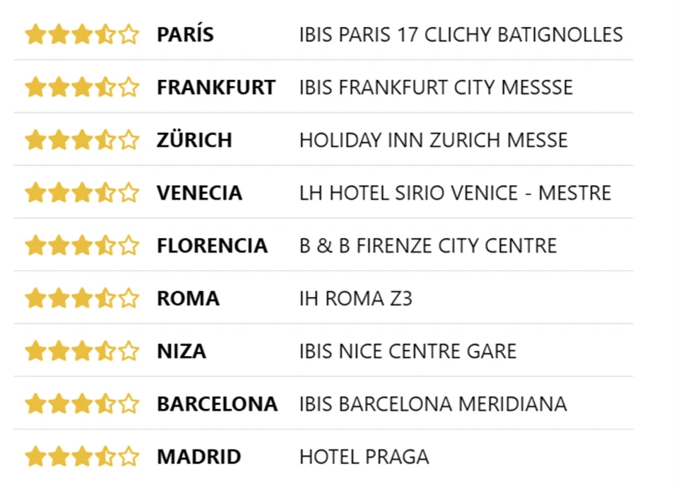The image size is (678, 494).
Task: Click IBIS NICE CENTRE GARE hotel name
Action: click(x=407, y=351)
